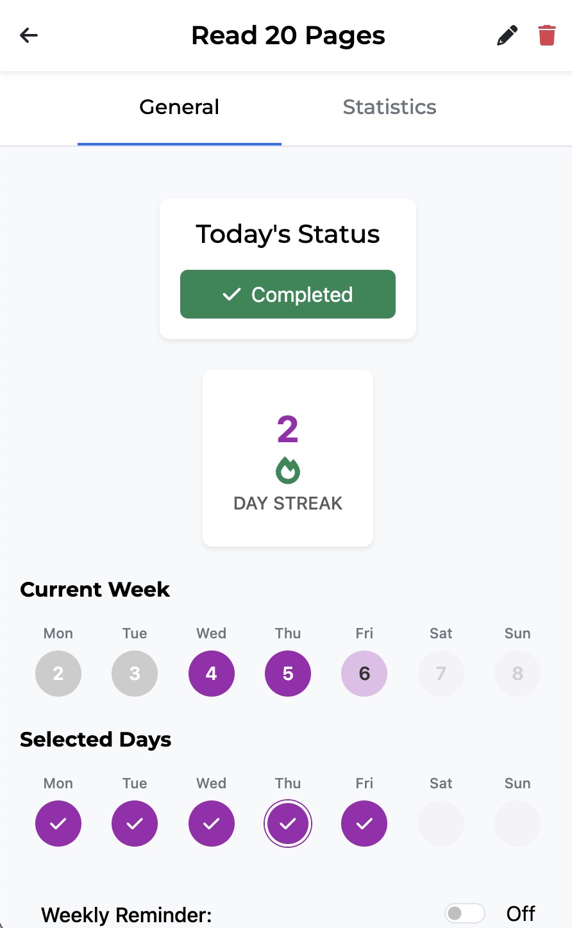
Task: Click Friday the 6th circle in Current Week
Action: (364, 674)
